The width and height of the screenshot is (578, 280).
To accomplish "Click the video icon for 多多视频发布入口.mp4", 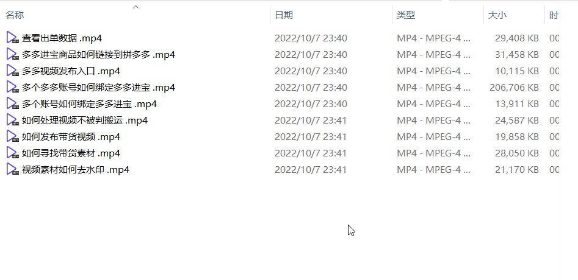I will (12, 71).
